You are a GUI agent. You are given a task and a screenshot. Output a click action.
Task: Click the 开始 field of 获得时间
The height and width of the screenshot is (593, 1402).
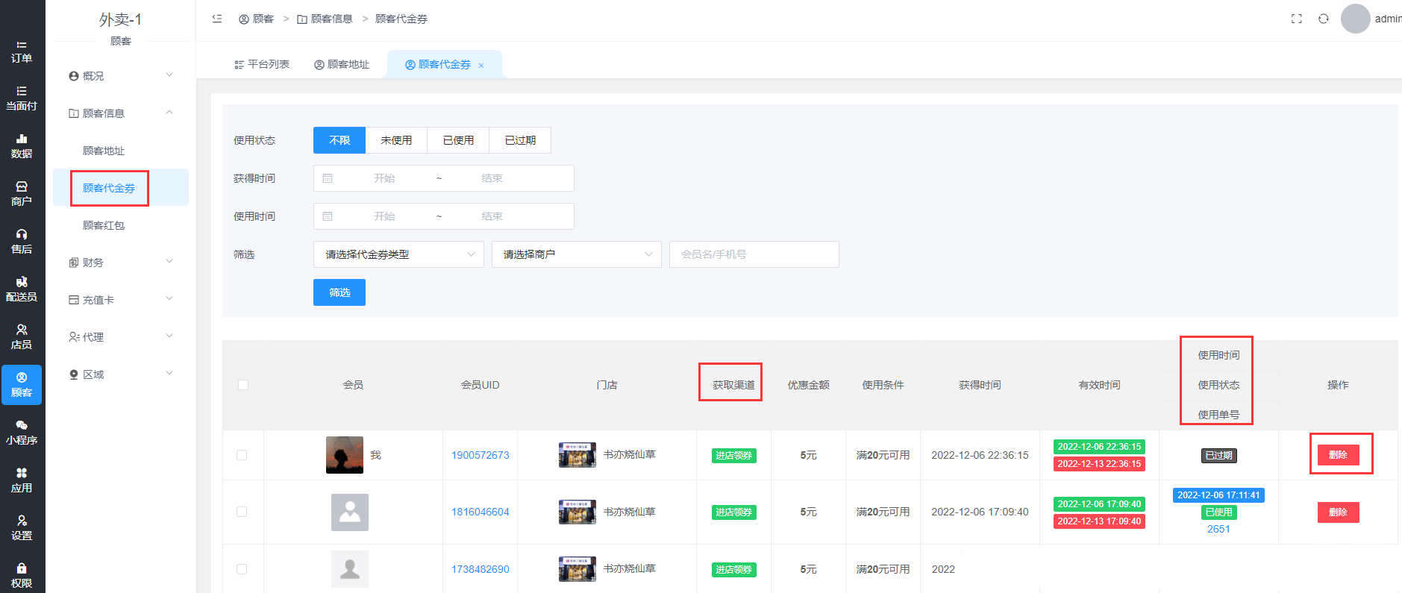click(384, 178)
